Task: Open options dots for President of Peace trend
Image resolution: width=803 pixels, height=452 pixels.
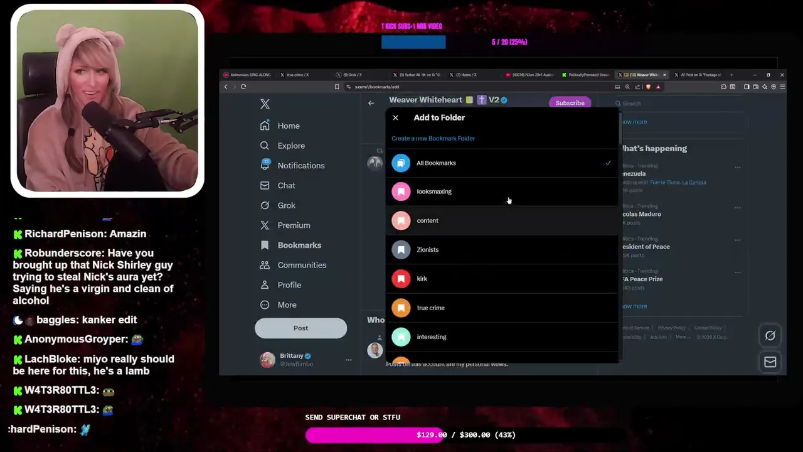Action: pos(738,240)
